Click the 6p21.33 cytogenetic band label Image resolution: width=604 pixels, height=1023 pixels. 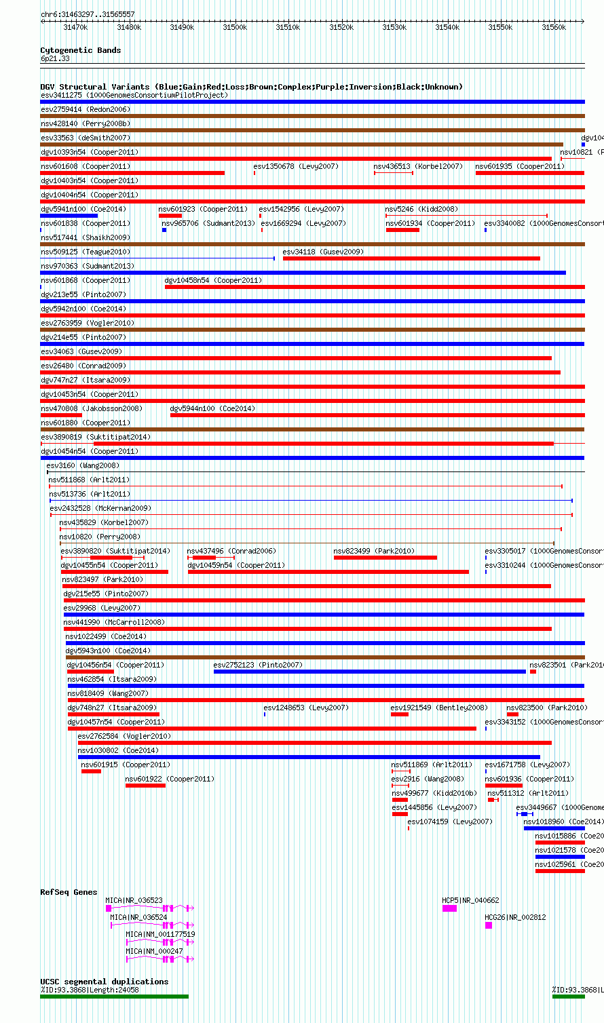coord(55,59)
